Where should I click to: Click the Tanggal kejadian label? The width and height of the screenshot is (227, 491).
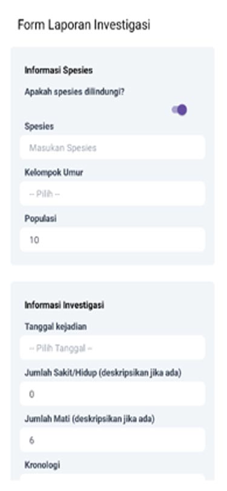56,327
